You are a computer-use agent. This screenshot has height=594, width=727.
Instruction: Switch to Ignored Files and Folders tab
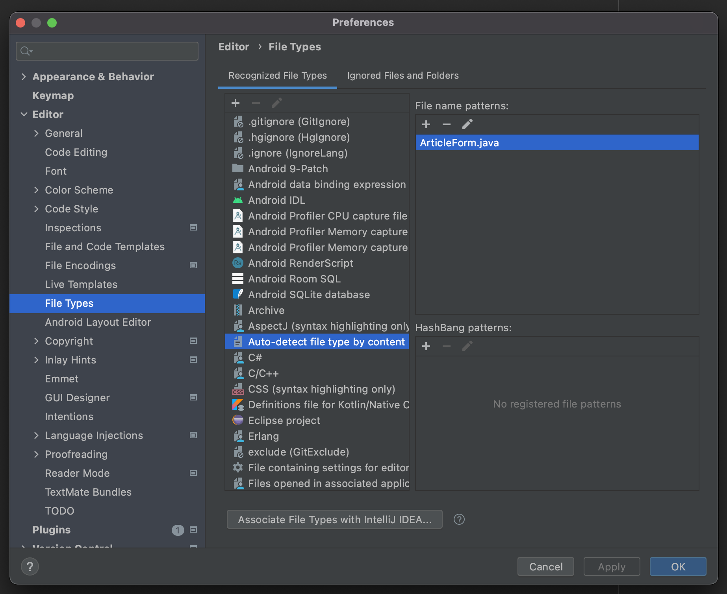coord(402,75)
